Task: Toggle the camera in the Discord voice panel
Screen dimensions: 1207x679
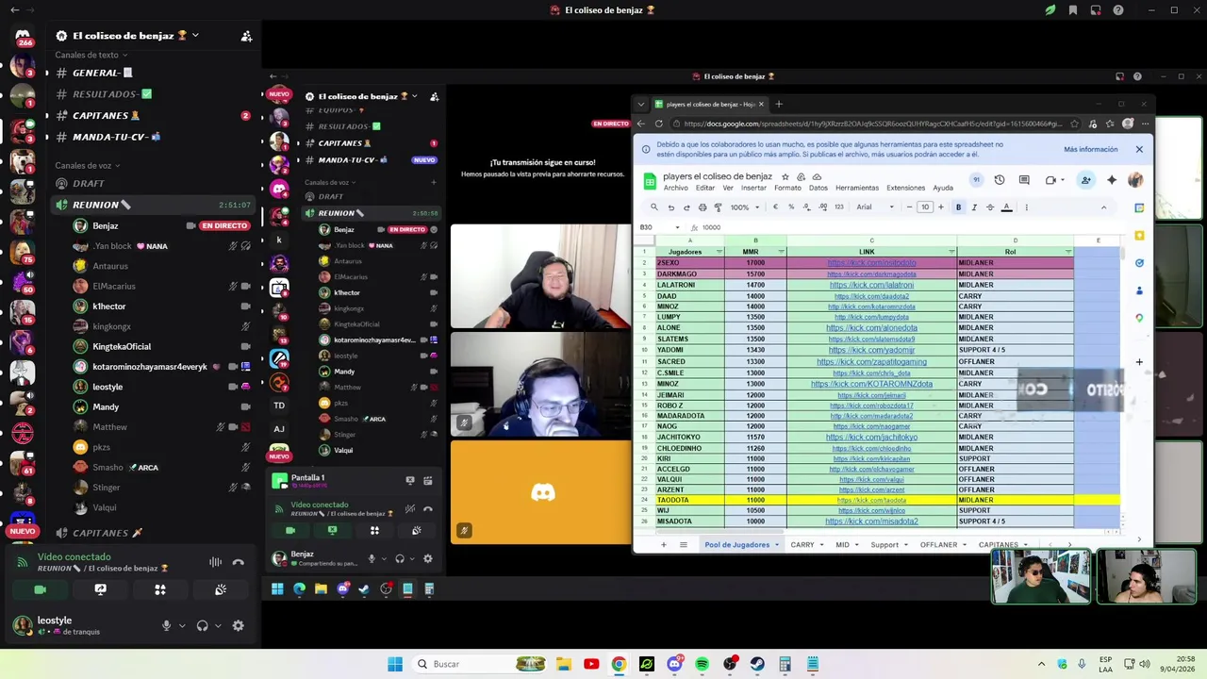Action: (x=41, y=589)
